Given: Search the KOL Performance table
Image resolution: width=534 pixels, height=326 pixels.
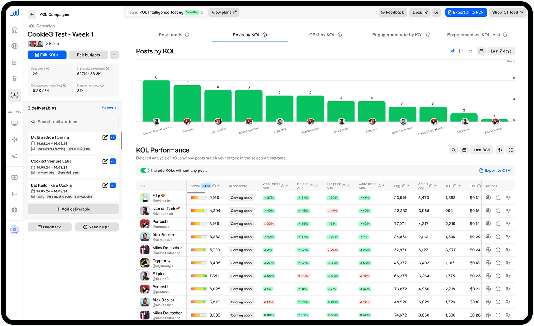Looking at the screenshot, I should (x=454, y=150).
